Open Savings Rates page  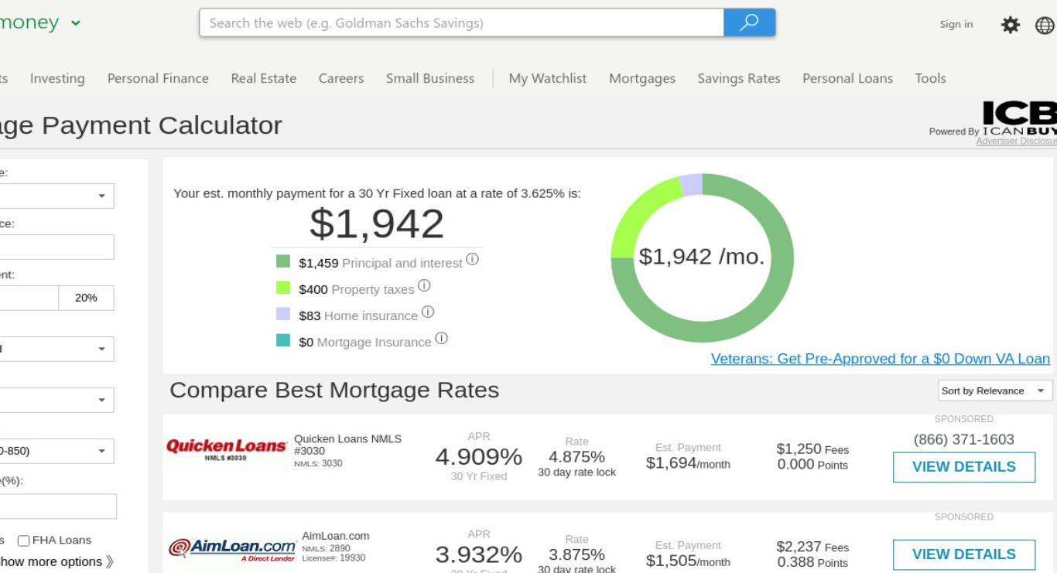(x=739, y=78)
